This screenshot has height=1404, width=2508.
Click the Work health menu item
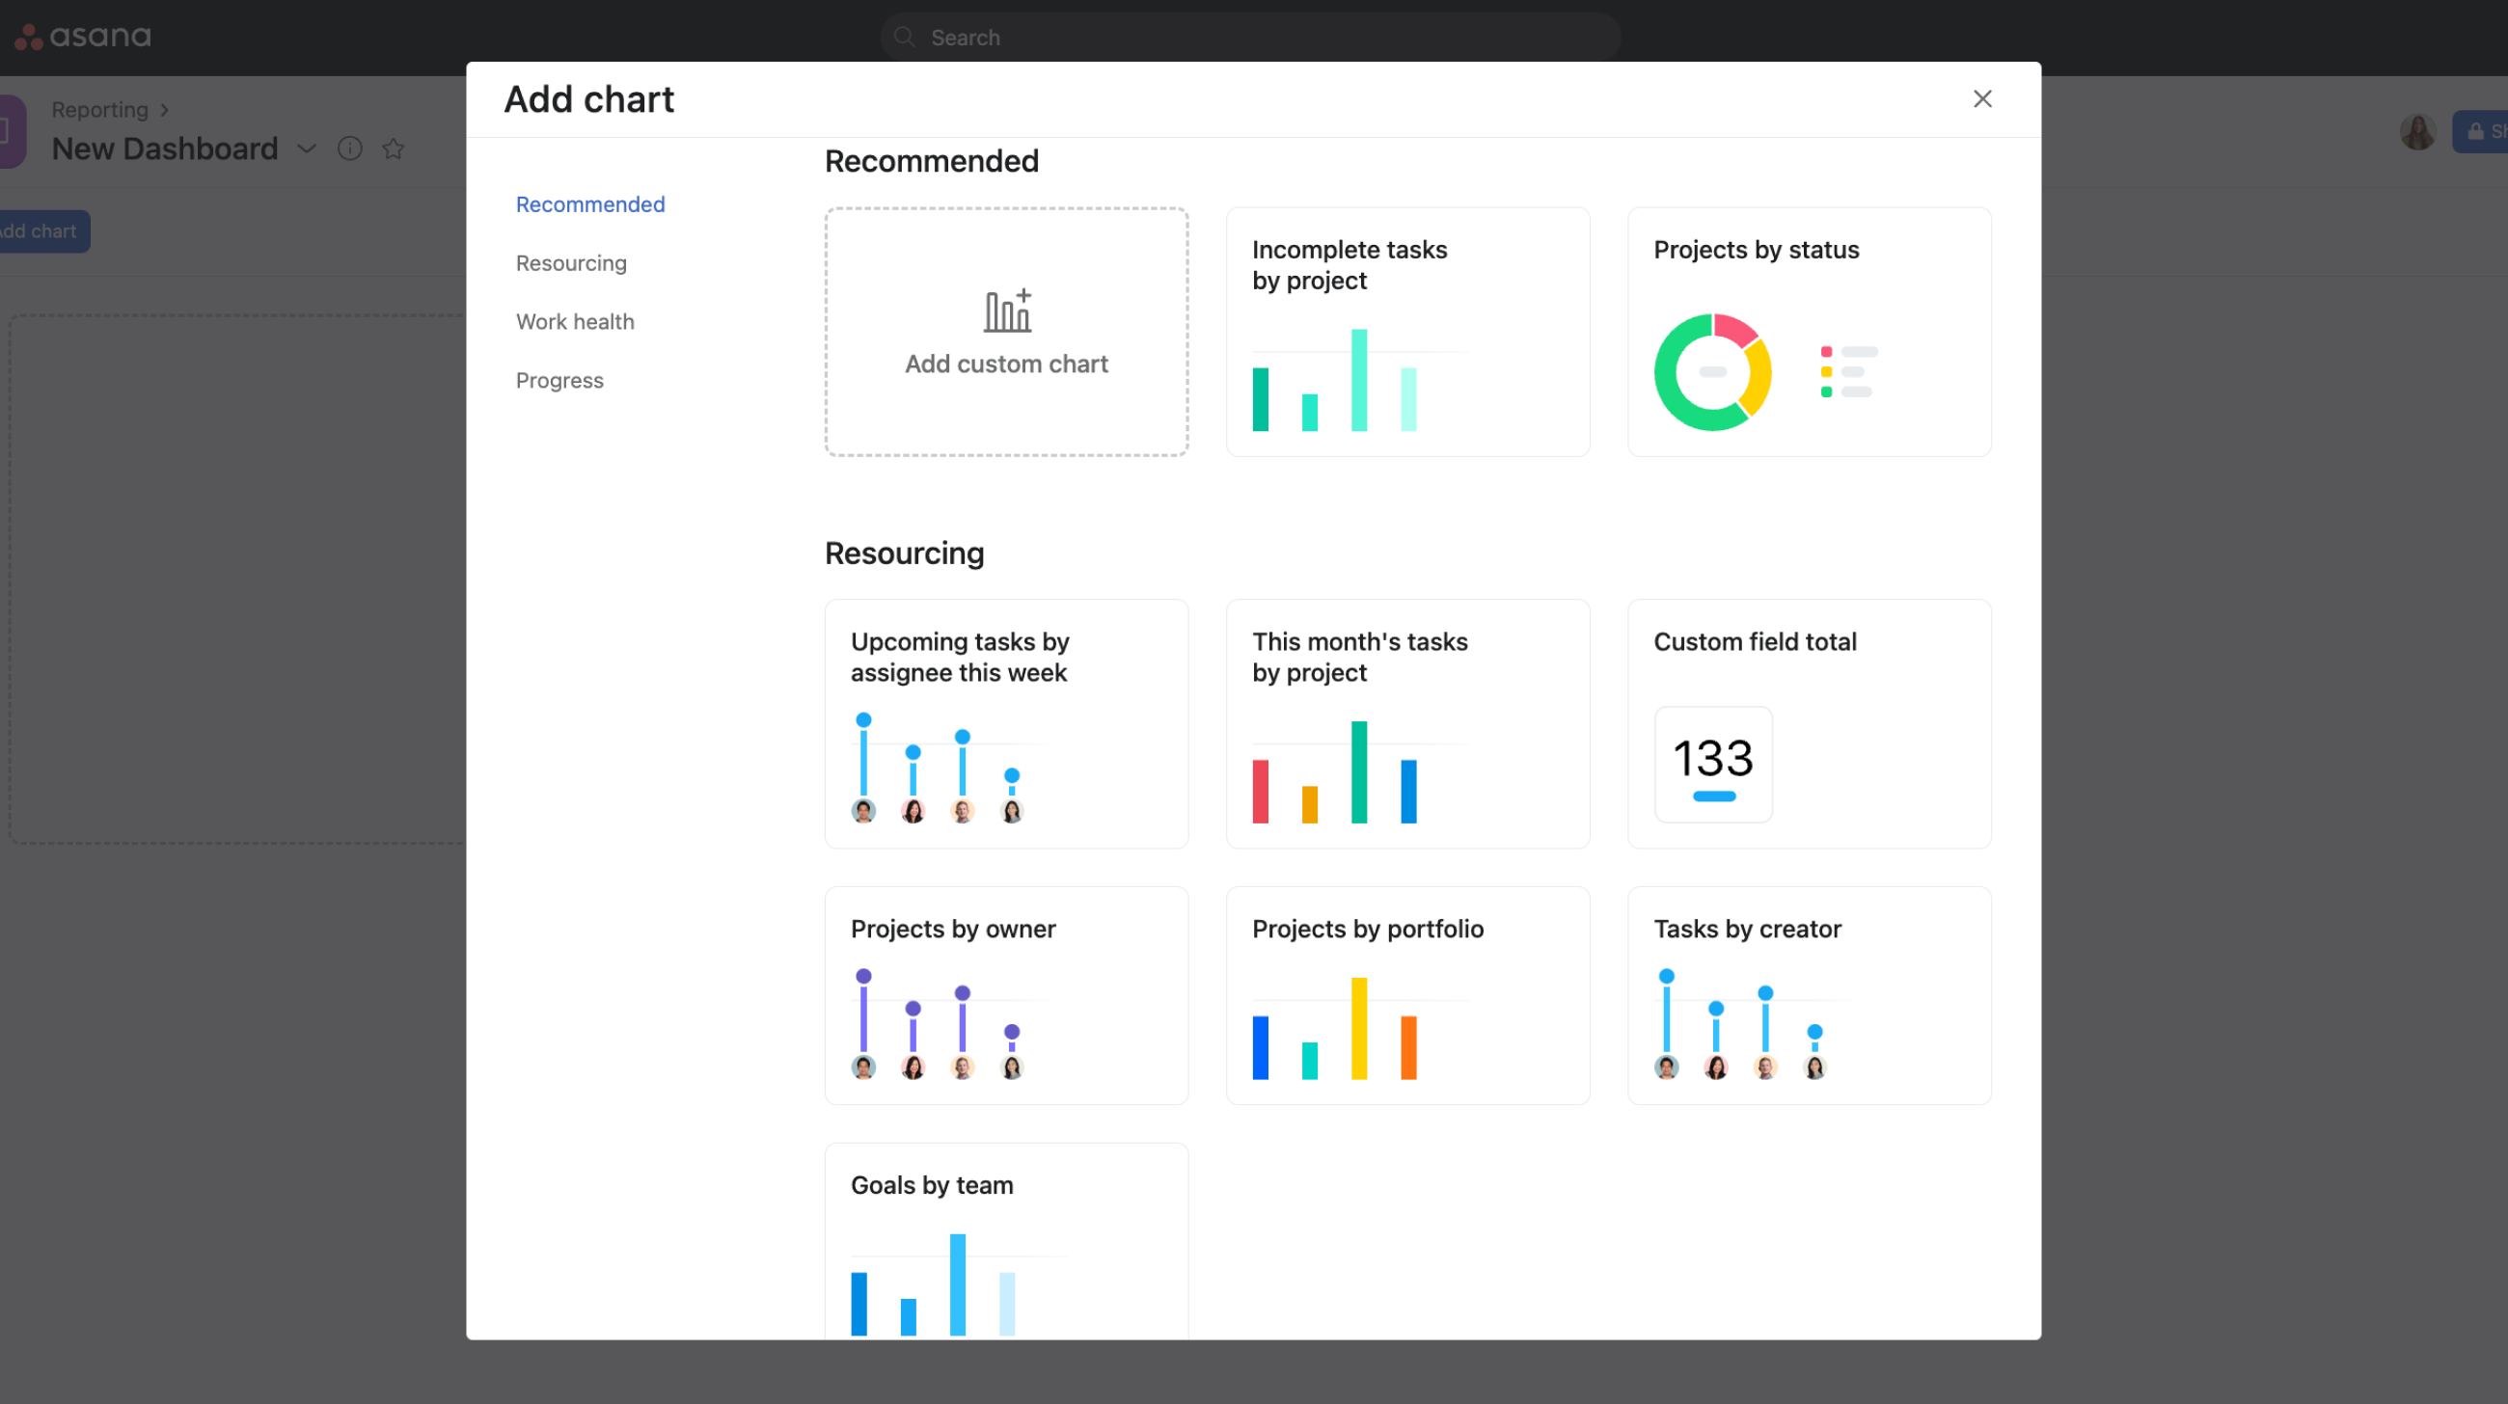(x=574, y=320)
